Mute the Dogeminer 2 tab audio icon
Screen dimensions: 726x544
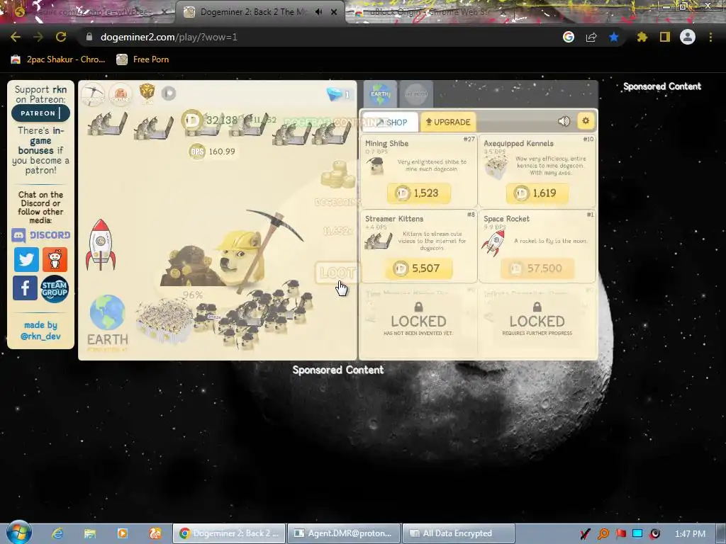coord(318,12)
